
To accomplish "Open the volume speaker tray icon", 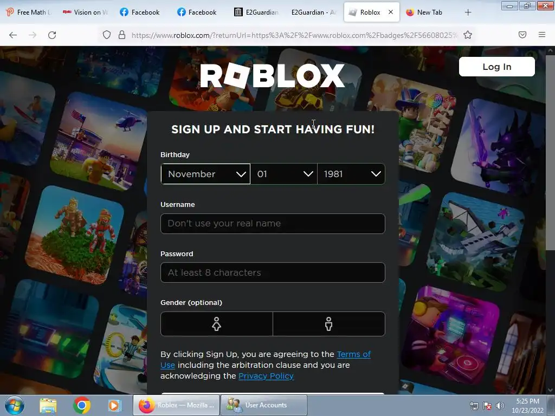I will [x=500, y=406].
